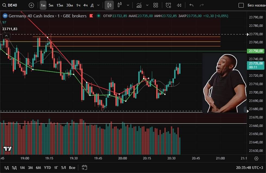Open chart settings gear near time axis

click(256, 158)
